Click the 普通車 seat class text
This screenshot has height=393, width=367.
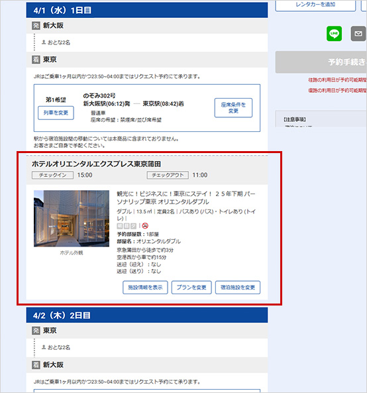tap(98, 113)
